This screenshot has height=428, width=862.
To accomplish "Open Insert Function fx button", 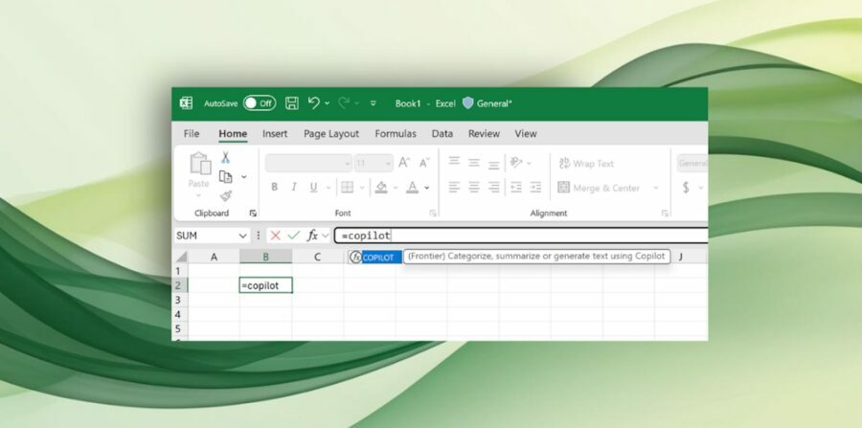I will pos(312,236).
